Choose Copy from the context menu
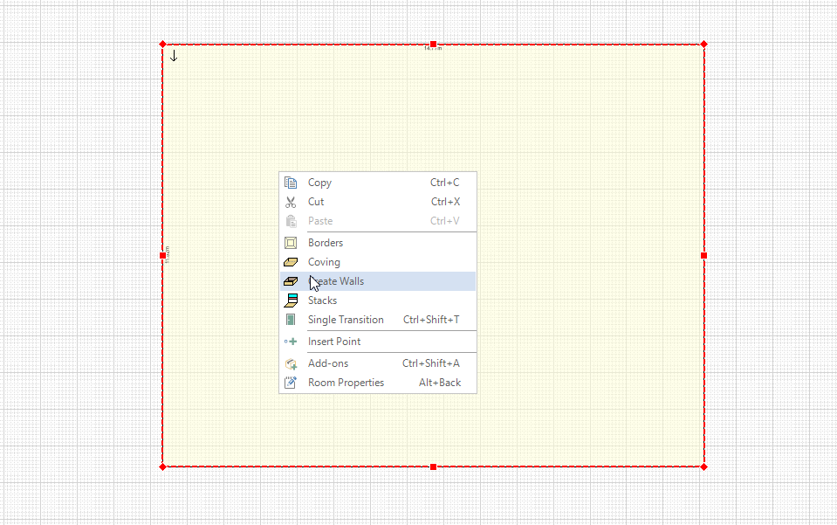 (378, 183)
